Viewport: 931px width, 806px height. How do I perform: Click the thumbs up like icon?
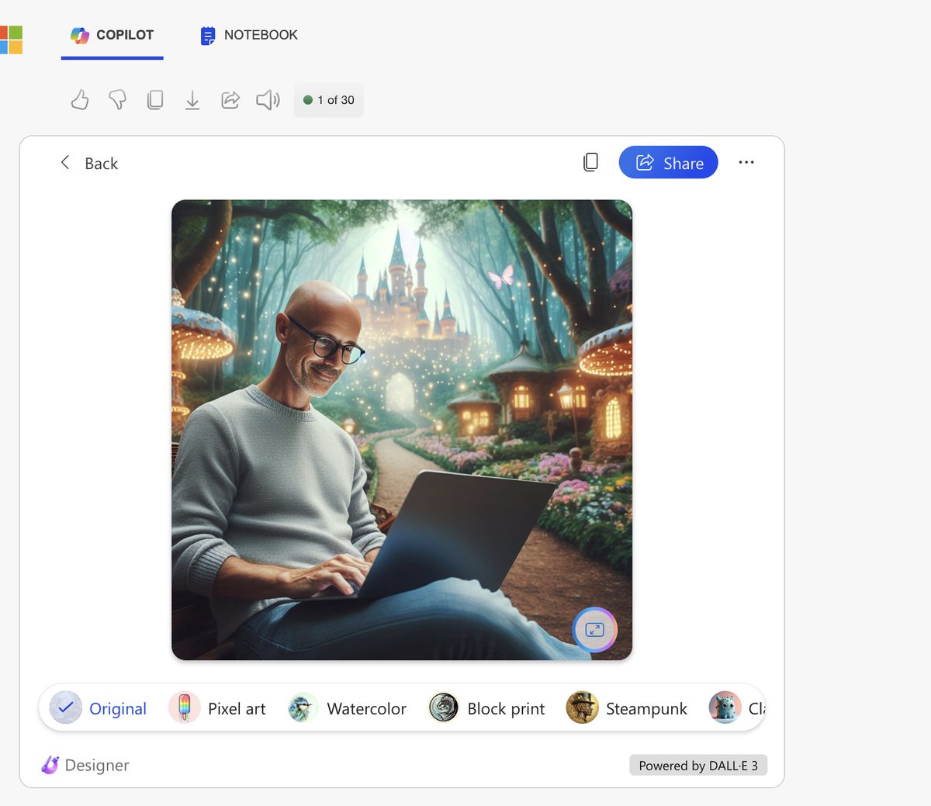coord(80,100)
